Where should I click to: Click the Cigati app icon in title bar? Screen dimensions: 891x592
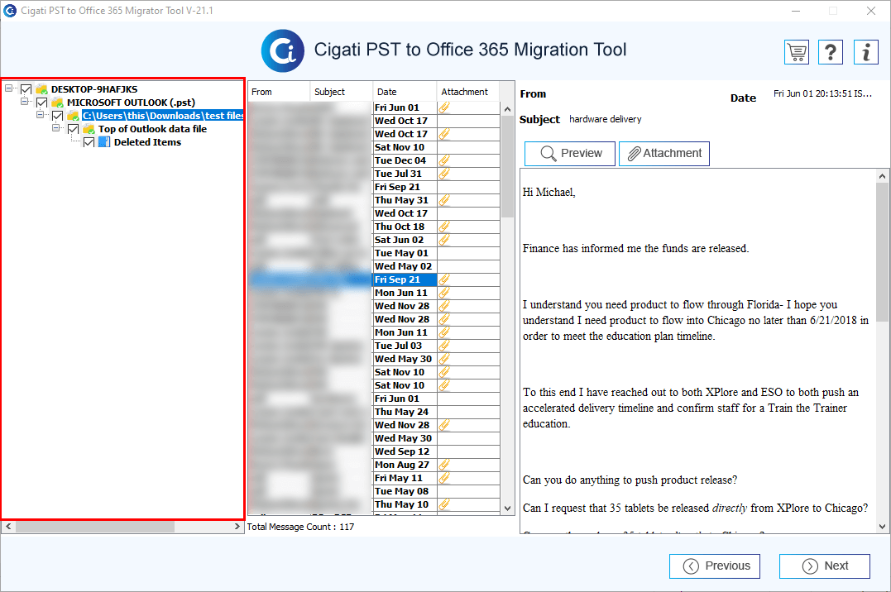click(10, 10)
